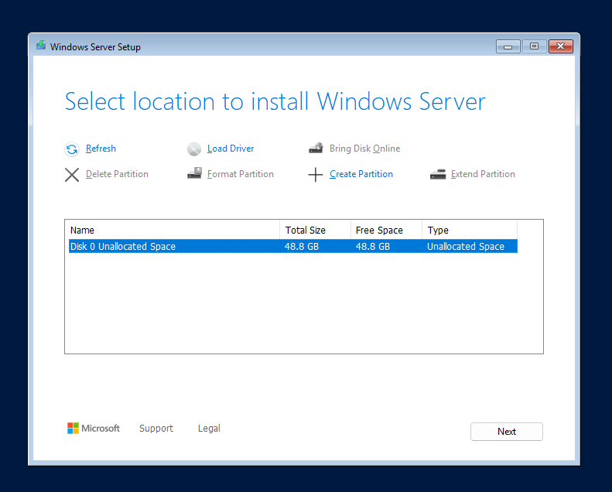
Task: Click the Format Partition drive icon
Action: pyautogui.click(x=194, y=173)
